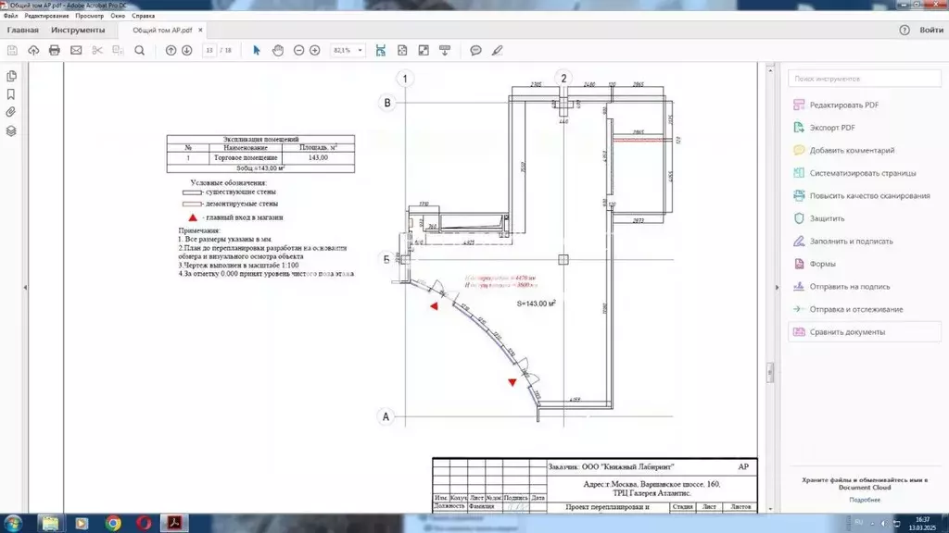
Task: Add a sticky note comment
Action: point(475,51)
